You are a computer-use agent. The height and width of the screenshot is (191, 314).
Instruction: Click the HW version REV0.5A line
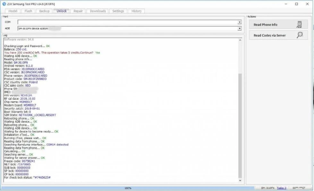tap(18, 95)
